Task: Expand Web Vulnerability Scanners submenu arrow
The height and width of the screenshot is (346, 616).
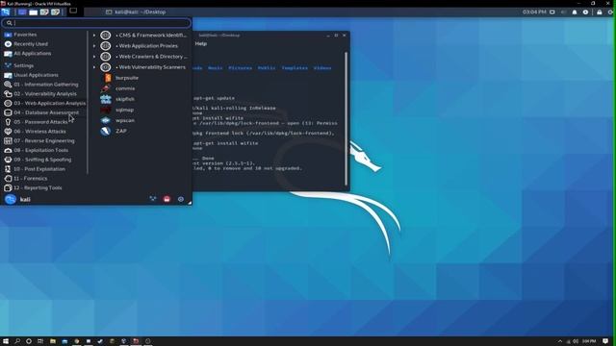Action: point(94,67)
